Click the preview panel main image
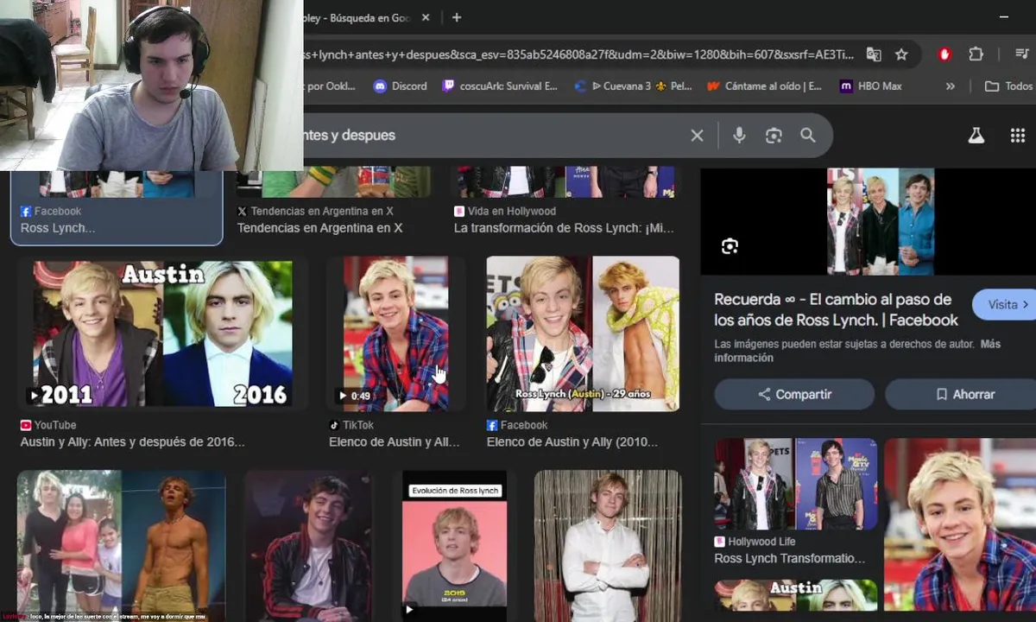Viewport: 1036px width, 622px height. pos(881,221)
